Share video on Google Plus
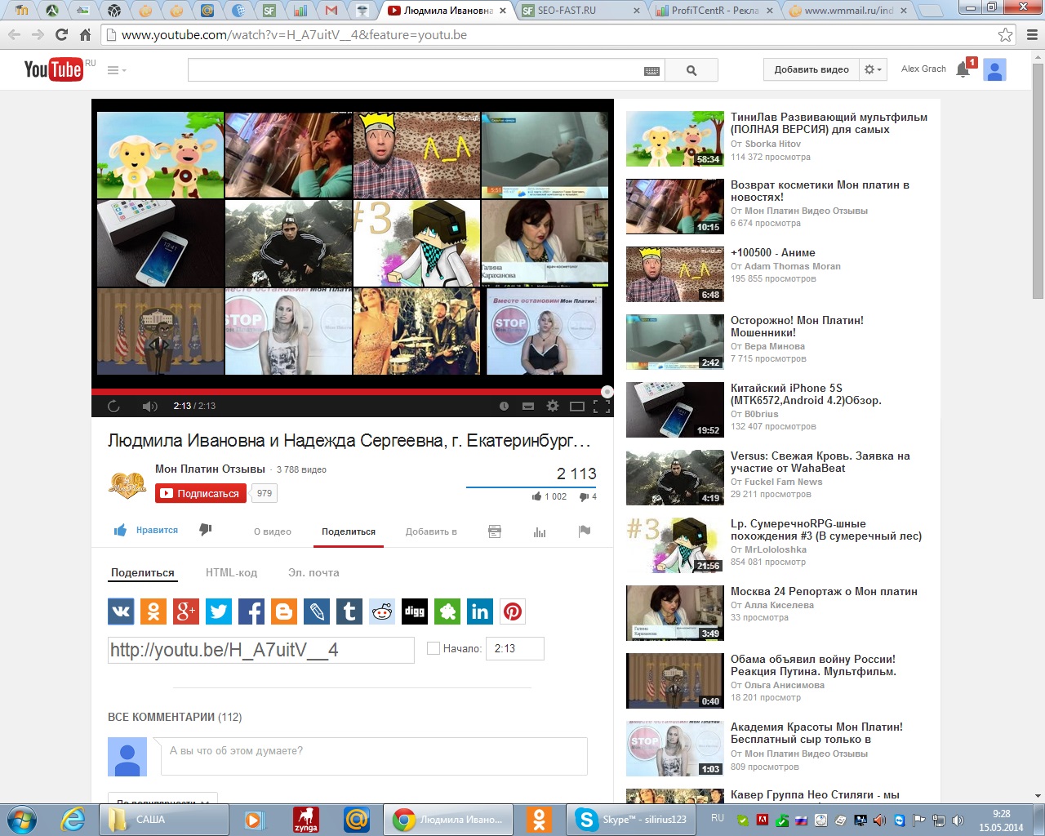The image size is (1045, 836). pos(186,611)
